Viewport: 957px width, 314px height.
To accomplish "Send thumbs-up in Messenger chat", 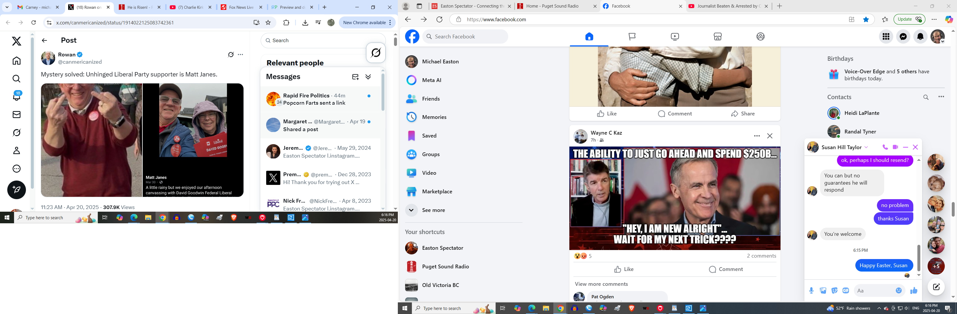I will [914, 291].
